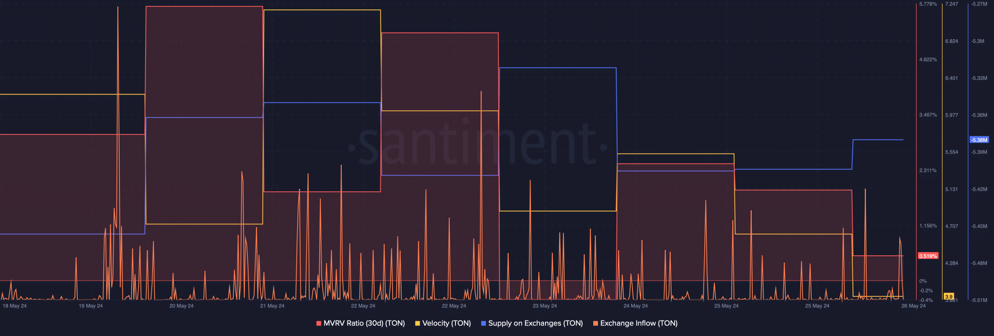The width and height of the screenshot is (994, 336).
Task: Click the 21 May 24 date label
Action: click(272, 306)
